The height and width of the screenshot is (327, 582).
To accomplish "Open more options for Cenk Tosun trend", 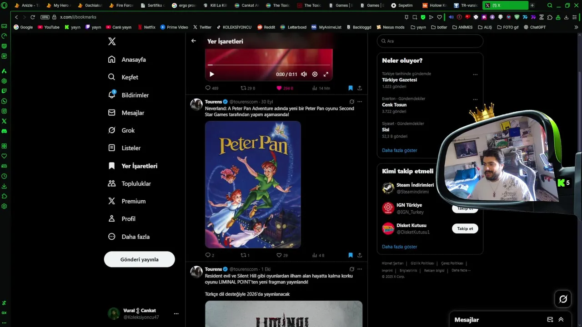I will click(475, 99).
